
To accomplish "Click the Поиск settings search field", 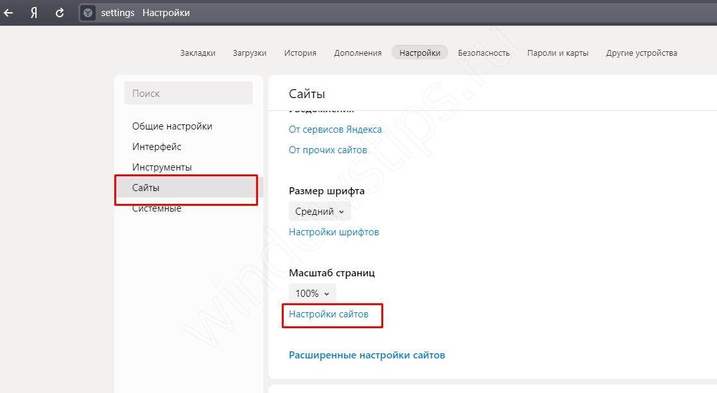I will [188, 94].
